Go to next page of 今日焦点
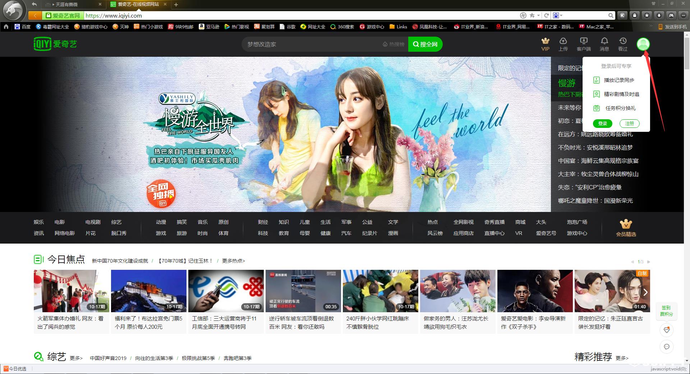The image size is (690, 374). [649, 262]
